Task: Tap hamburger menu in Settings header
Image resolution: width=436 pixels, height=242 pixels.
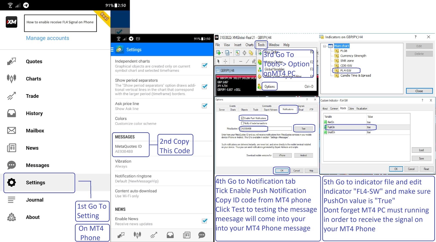Action: click(112, 50)
